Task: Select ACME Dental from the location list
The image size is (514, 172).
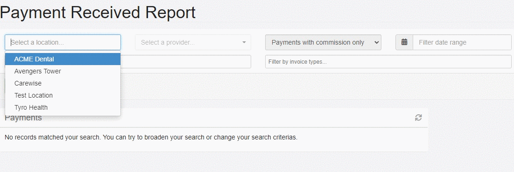Action: point(63,59)
